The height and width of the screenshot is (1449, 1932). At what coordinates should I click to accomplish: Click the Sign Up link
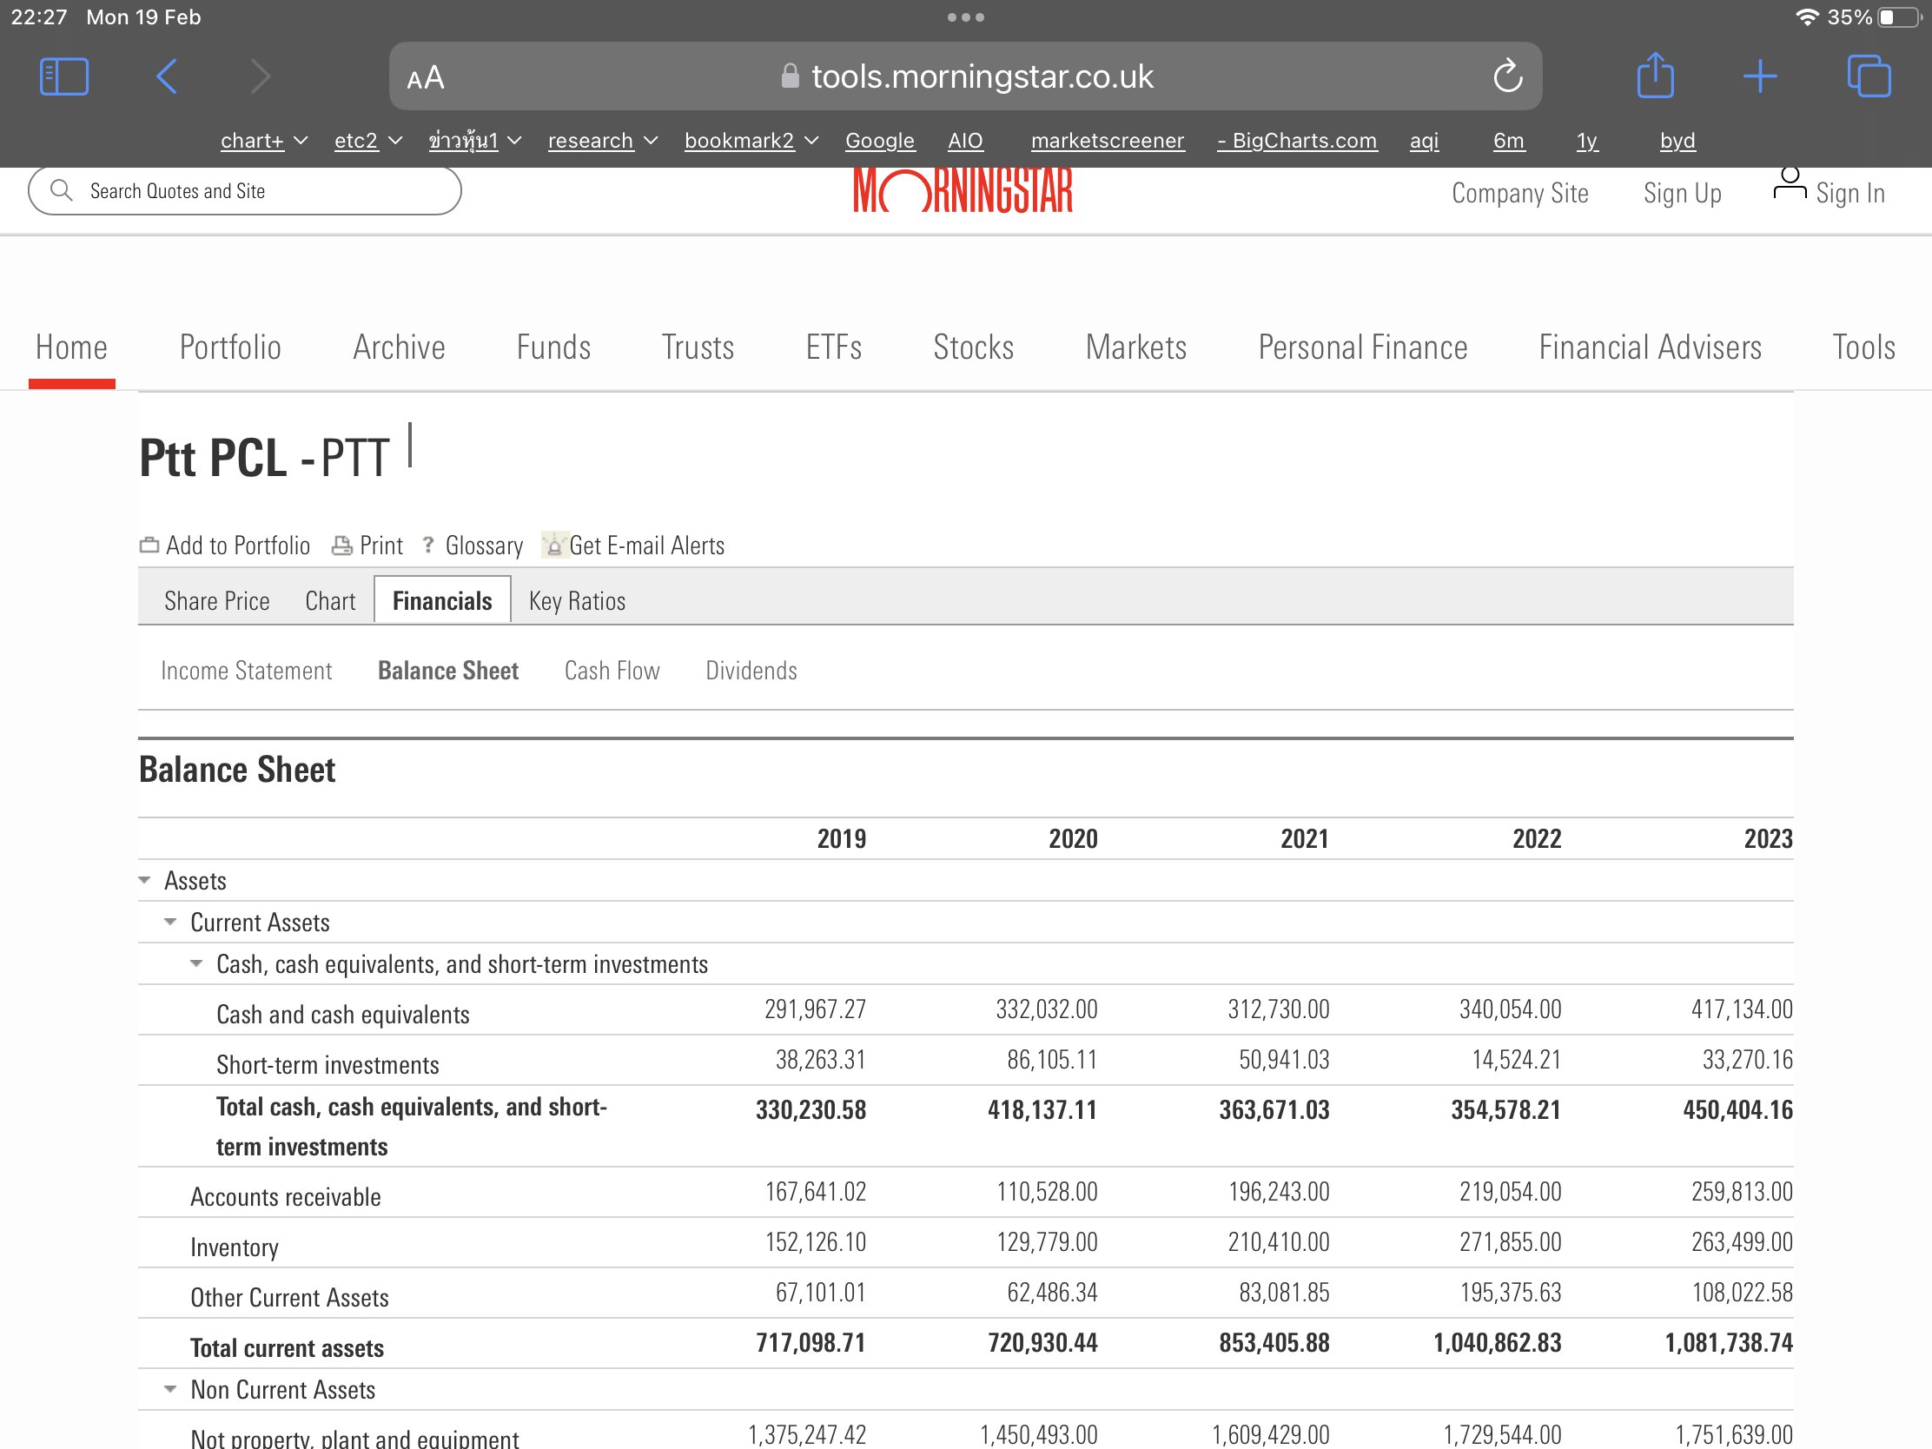tap(1682, 193)
